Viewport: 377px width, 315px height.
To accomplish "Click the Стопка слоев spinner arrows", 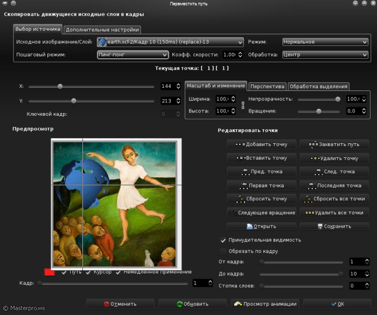I will 367,286.
